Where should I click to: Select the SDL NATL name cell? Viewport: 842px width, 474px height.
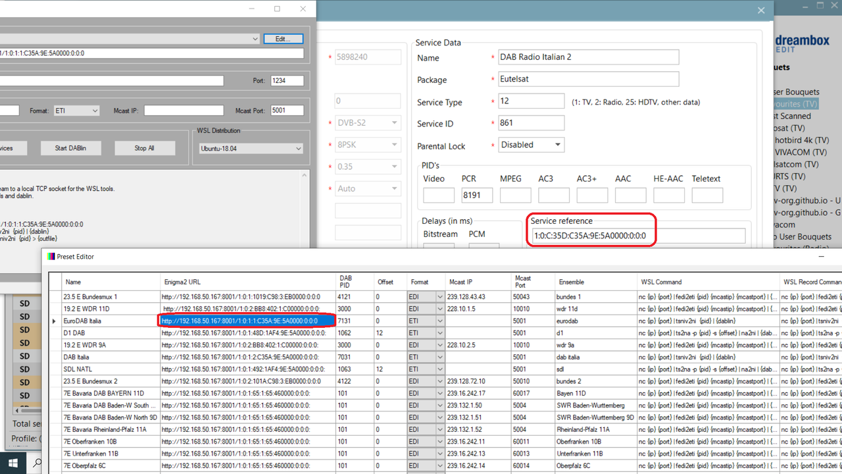click(x=111, y=369)
